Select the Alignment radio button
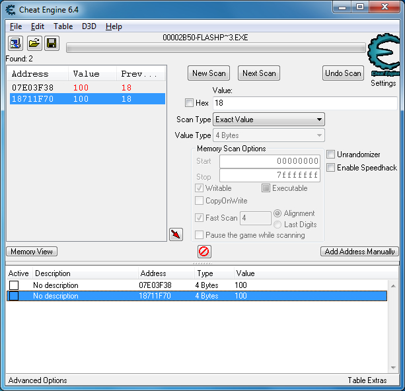405x391 pixels. (x=277, y=213)
